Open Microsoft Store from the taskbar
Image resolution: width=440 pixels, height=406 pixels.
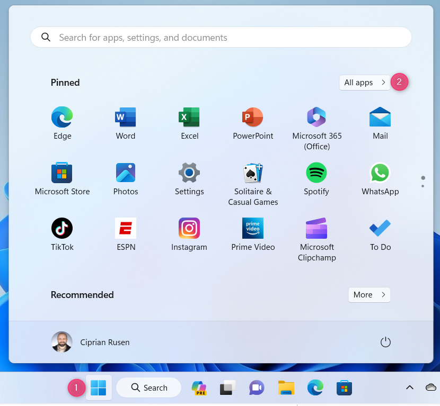344,388
